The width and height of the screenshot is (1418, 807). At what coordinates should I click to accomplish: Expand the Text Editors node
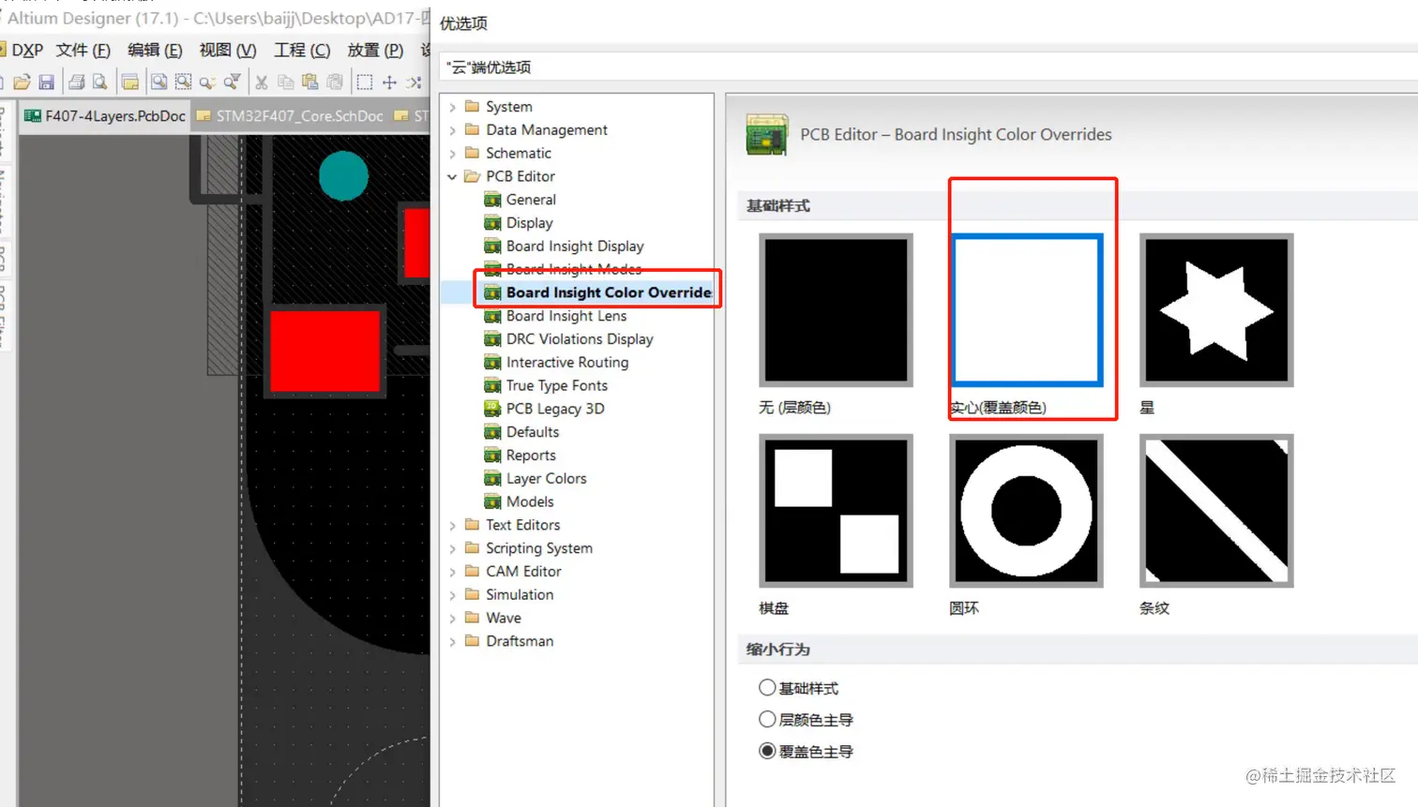click(453, 526)
